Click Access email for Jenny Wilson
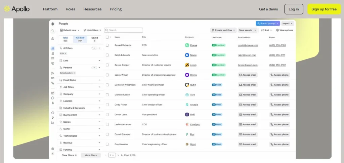The height and width of the screenshot is (163, 344). (x=248, y=75)
